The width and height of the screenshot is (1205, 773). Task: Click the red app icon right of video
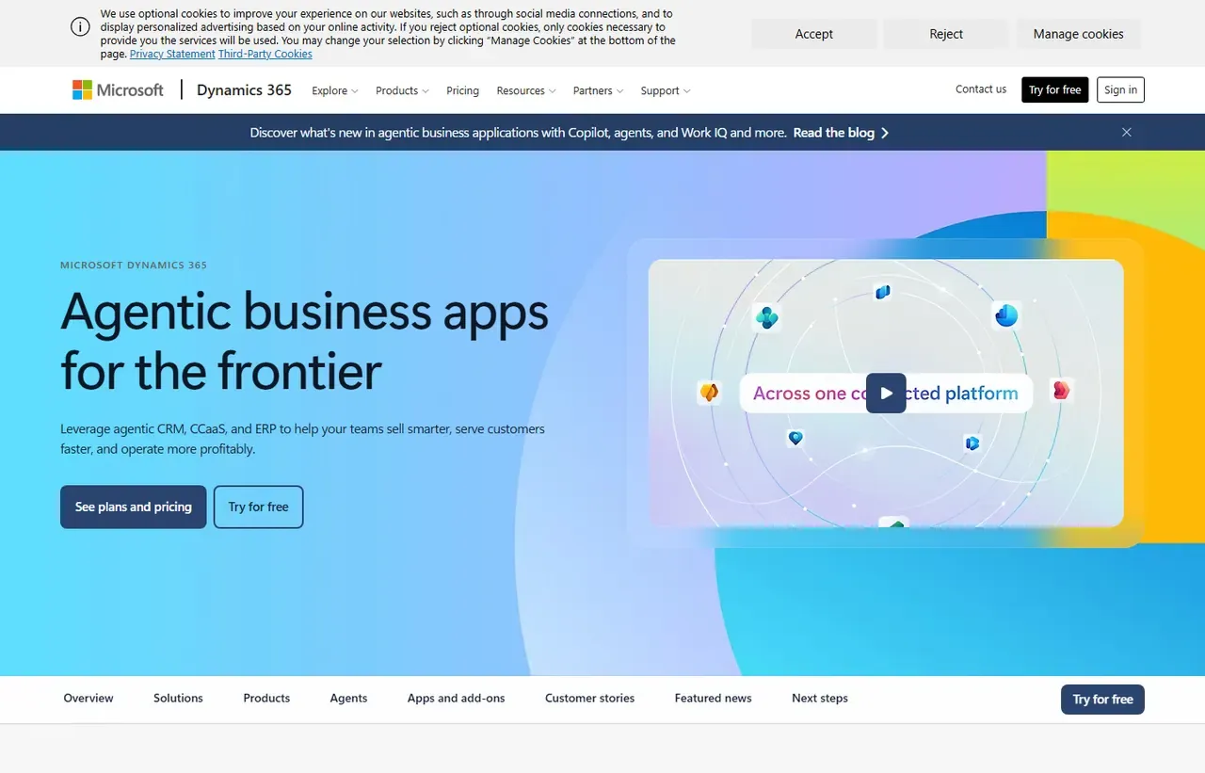tap(1061, 390)
